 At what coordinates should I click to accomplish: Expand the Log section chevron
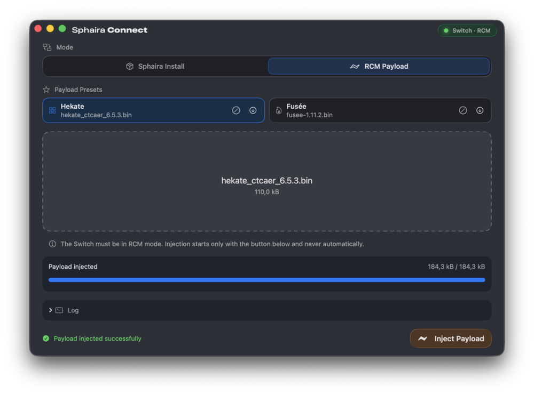(x=50, y=310)
